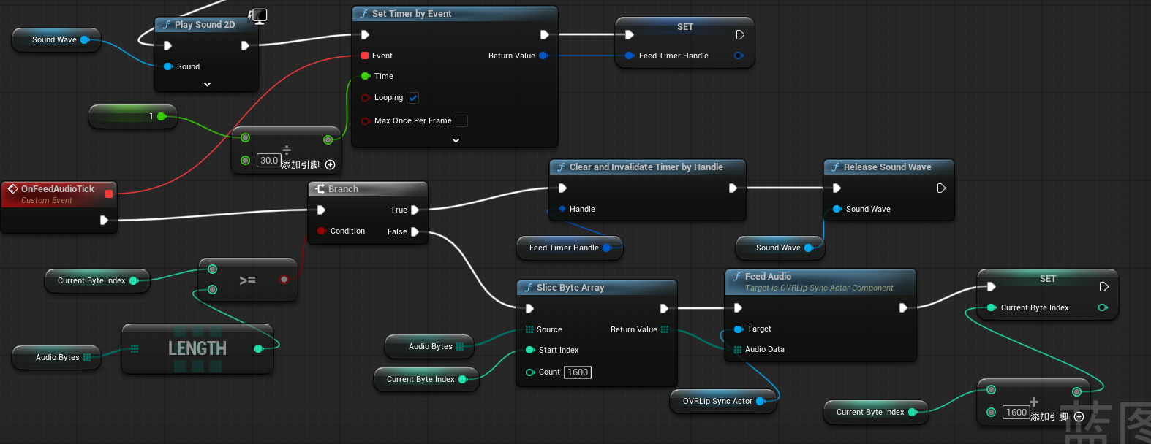The image size is (1151, 444).
Task: Toggle the Looping checkbox
Action: click(413, 98)
